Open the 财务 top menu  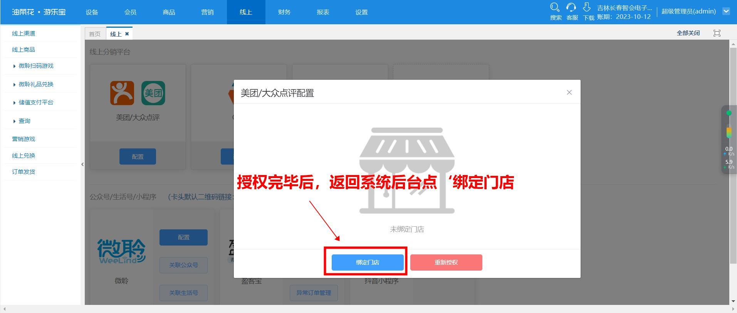[285, 12]
